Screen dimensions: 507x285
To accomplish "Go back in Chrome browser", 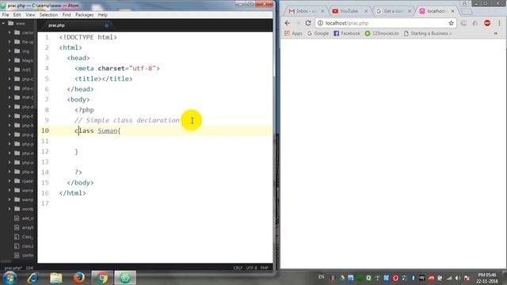I will click(288, 23).
